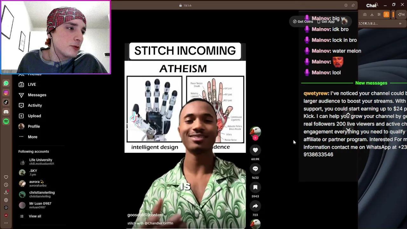Click emoji smiley icon in address bar
The width and height of the screenshot is (407, 229).
click(346, 5)
